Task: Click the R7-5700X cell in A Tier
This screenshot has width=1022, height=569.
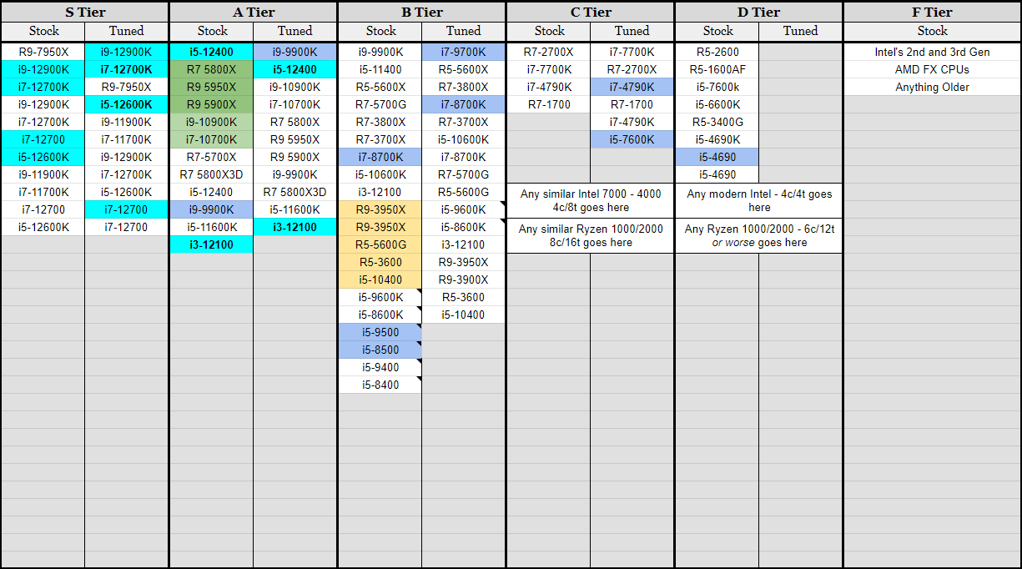Action: (x=211, y=157)
